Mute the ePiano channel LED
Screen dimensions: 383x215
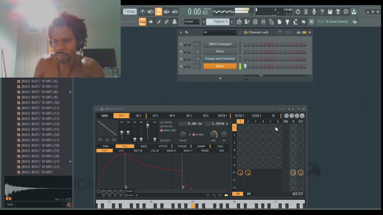[x=181, y=51]
